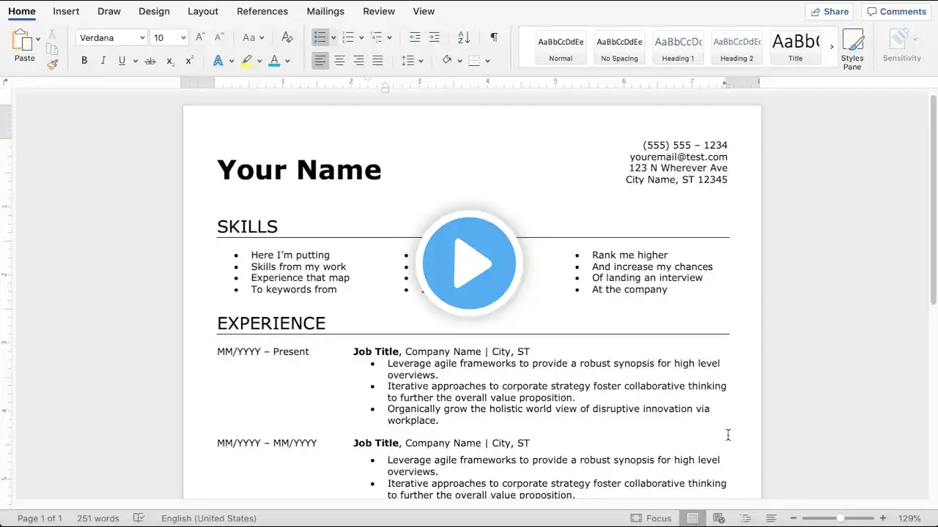Adjust the zoom slider in status bar
The width and height of the screenshot is (938, 527).
[841, 518]
